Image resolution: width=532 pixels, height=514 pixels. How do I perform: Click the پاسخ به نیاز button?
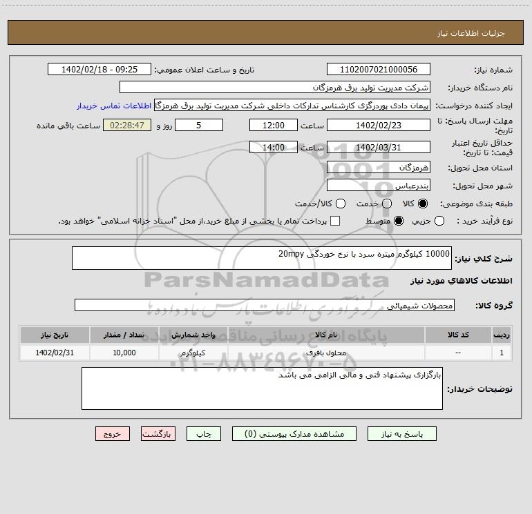(x=401, y=434)
